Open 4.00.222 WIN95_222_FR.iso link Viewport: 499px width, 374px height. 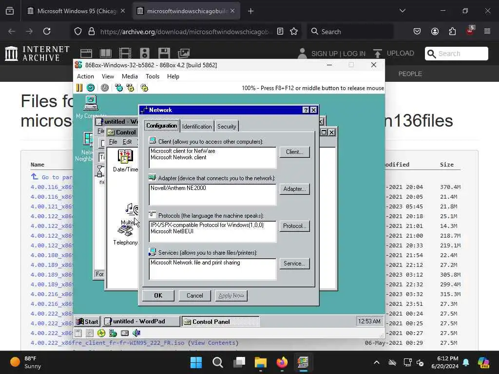tap(107, 343)
